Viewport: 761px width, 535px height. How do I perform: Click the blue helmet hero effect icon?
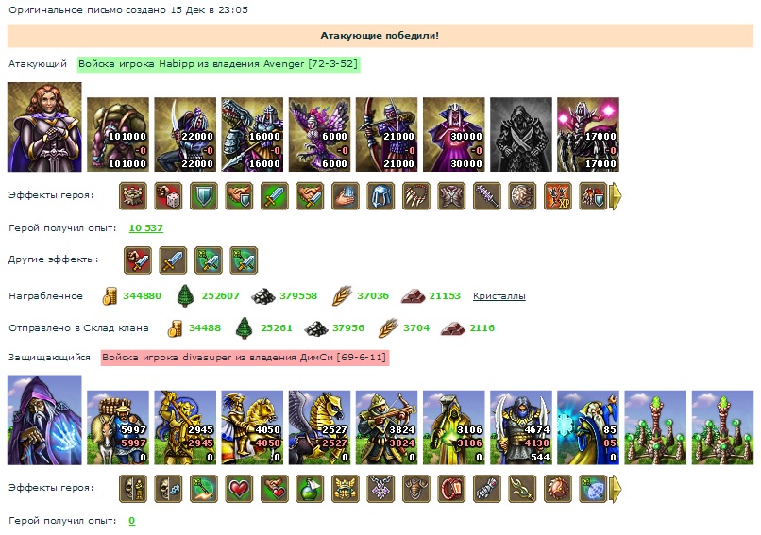tap(381, 196)
